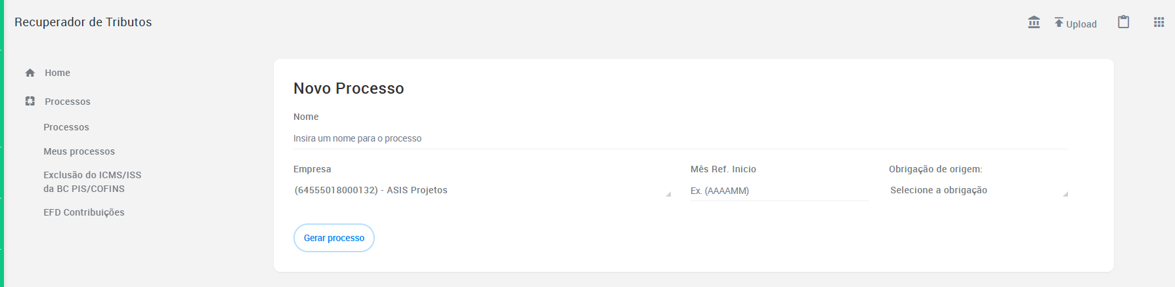Click the bank institution icon in header
1175x287 pixels.
(x=1034, y=22)
